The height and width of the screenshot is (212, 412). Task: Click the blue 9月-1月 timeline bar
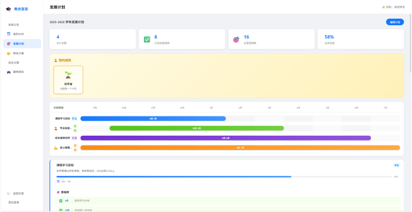pos(153,119)
